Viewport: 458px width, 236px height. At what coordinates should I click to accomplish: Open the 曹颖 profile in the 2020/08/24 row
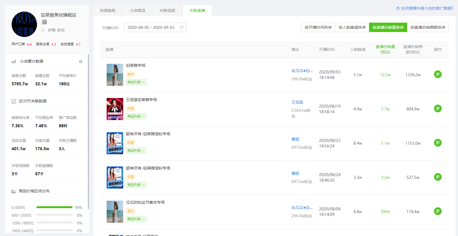(x=295, y=174)
